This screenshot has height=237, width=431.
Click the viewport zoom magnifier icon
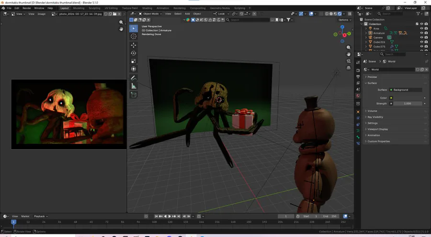click(x=349, y=47)
